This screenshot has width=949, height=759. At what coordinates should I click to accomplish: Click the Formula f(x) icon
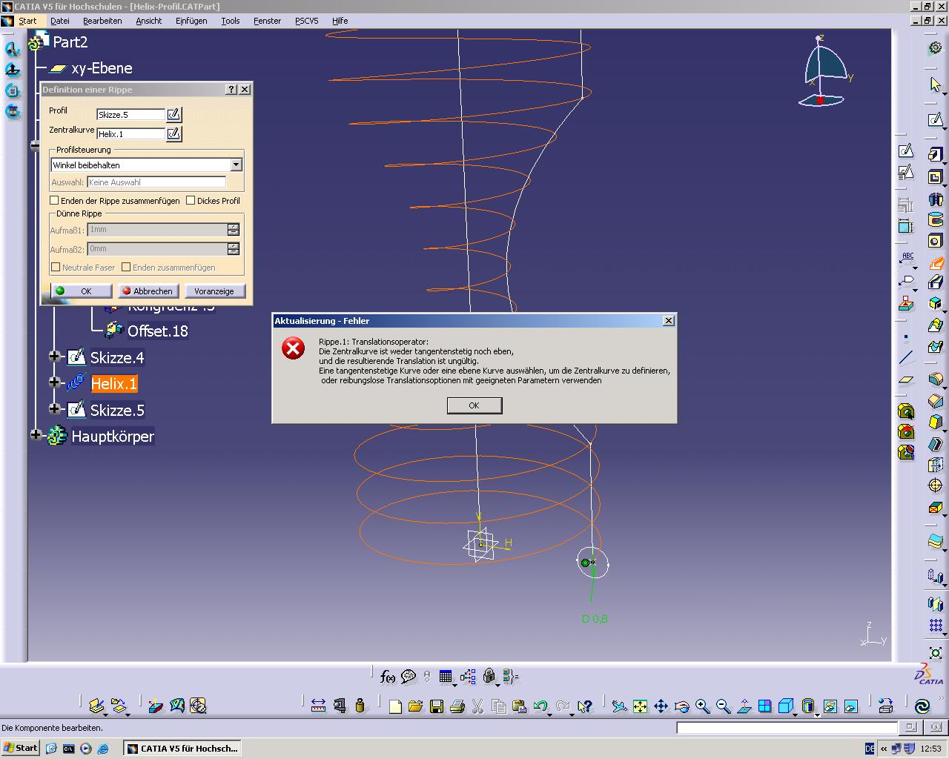tap(387, 676)
